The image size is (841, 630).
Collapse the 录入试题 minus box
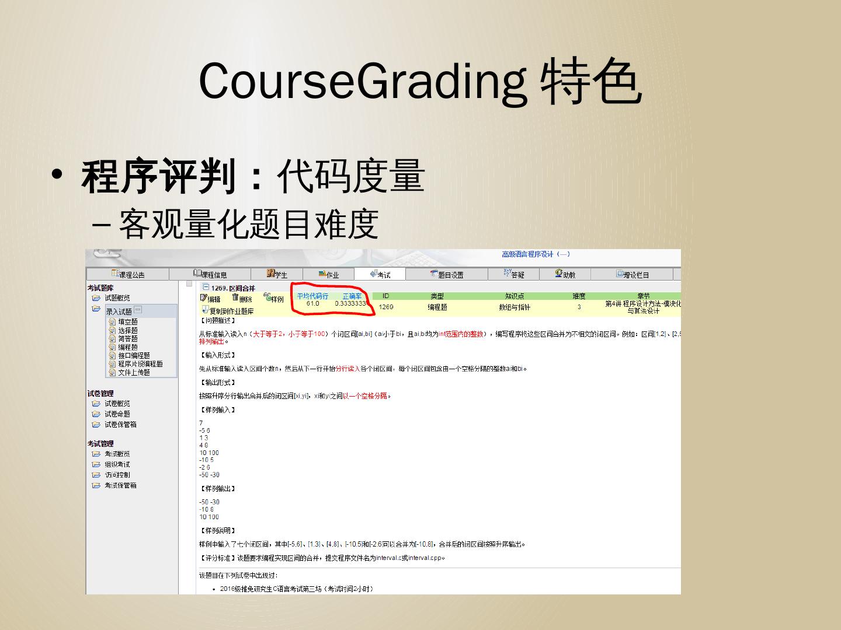[x=138, y=310]
